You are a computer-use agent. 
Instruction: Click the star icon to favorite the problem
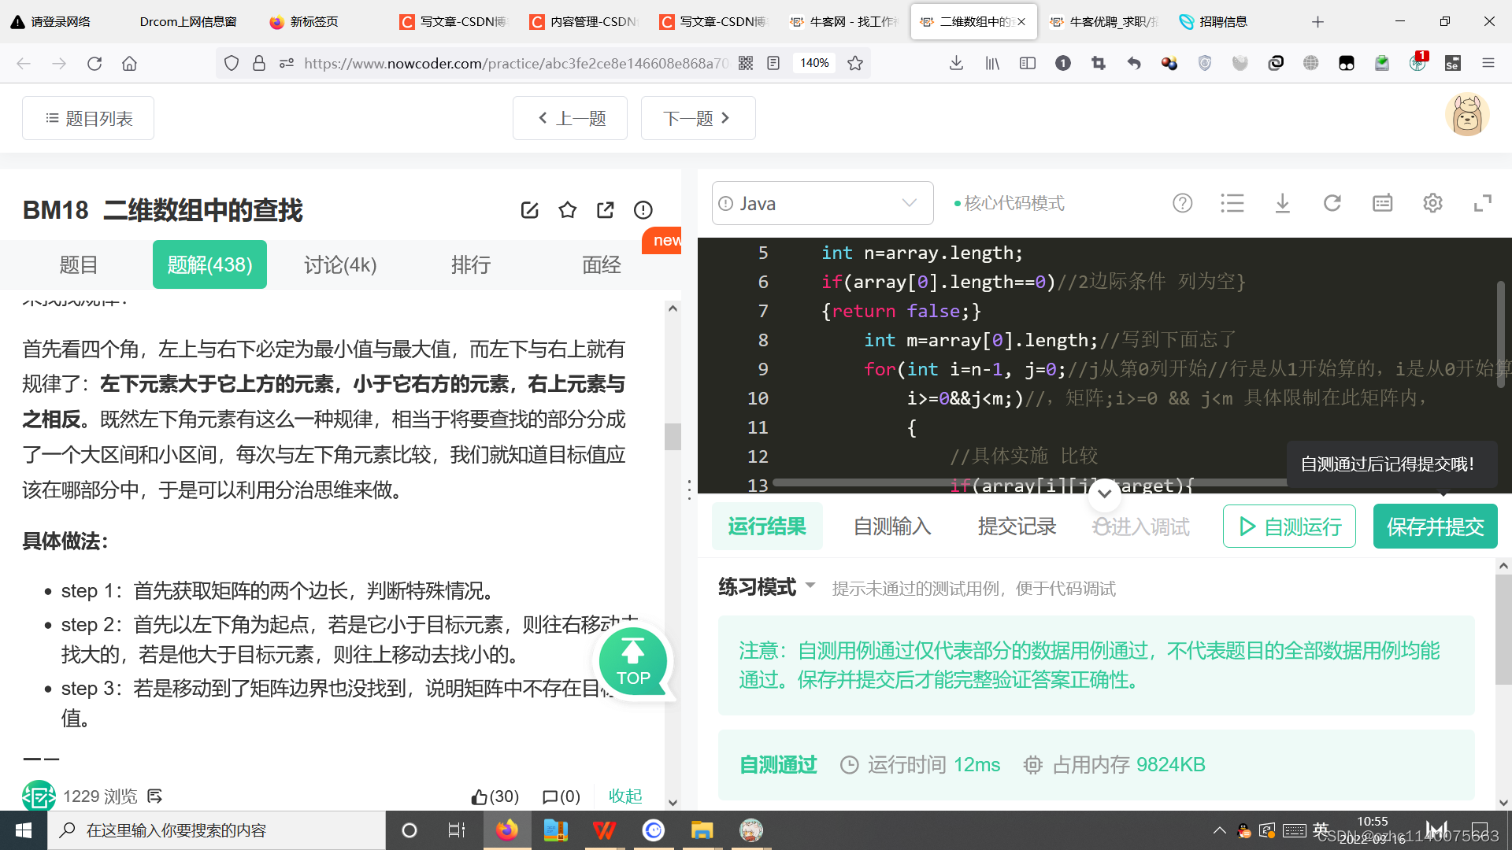(x=567, y=210)
